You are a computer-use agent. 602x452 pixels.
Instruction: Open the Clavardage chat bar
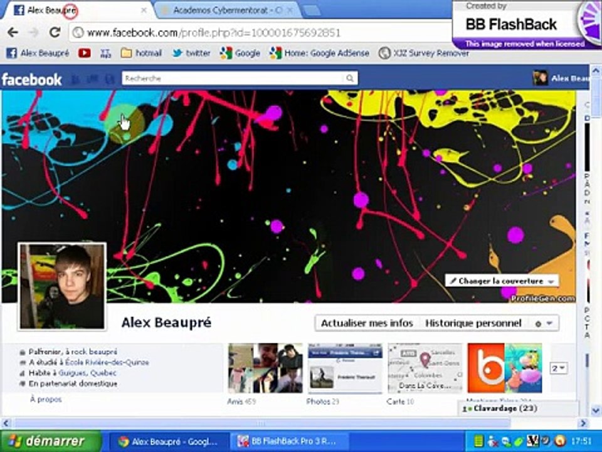pos(519,409)
